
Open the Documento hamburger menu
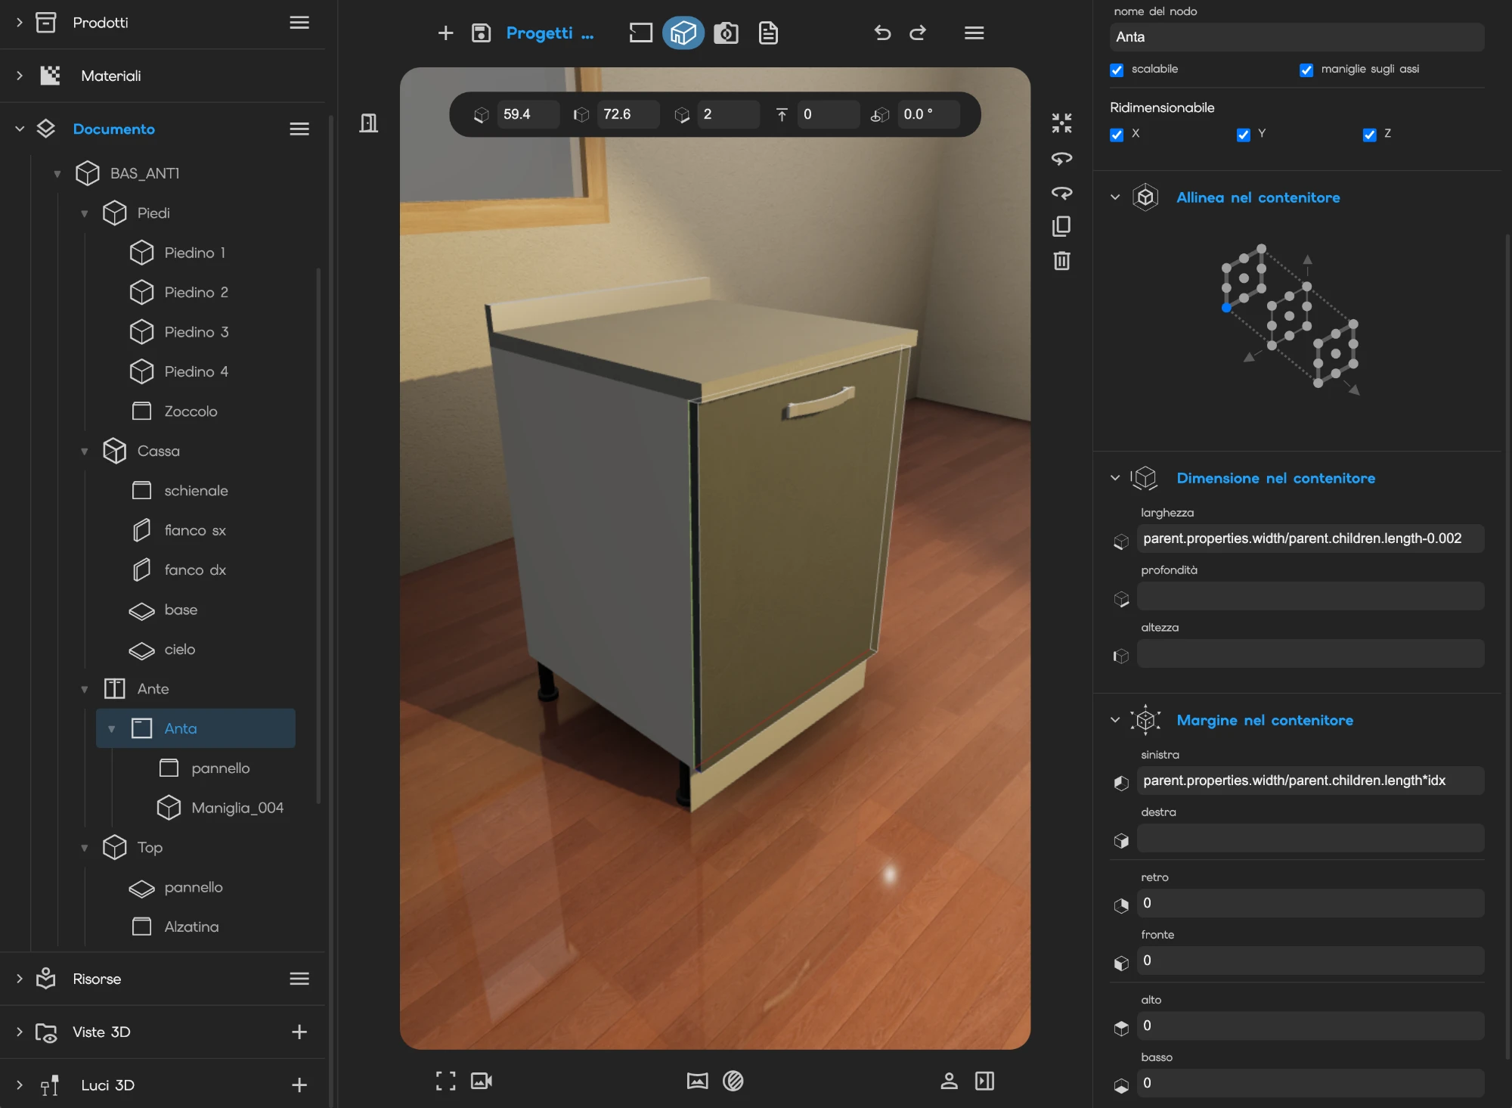[299, 129]
